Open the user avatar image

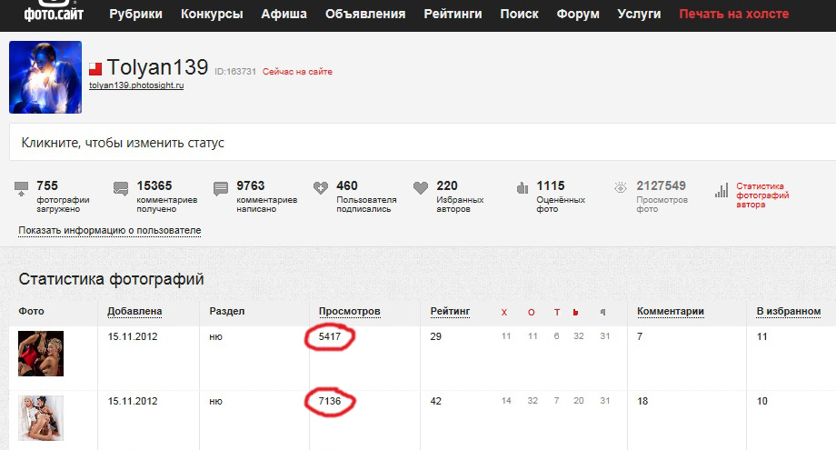[45, 77]
